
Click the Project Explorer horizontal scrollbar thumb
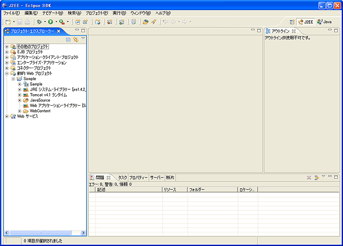(x=41, y=233)
